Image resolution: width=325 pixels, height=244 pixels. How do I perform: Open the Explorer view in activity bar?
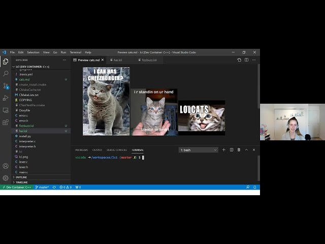point(6,62)
